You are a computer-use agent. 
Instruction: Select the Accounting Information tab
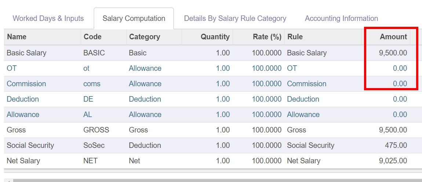[x=341, y=18]
